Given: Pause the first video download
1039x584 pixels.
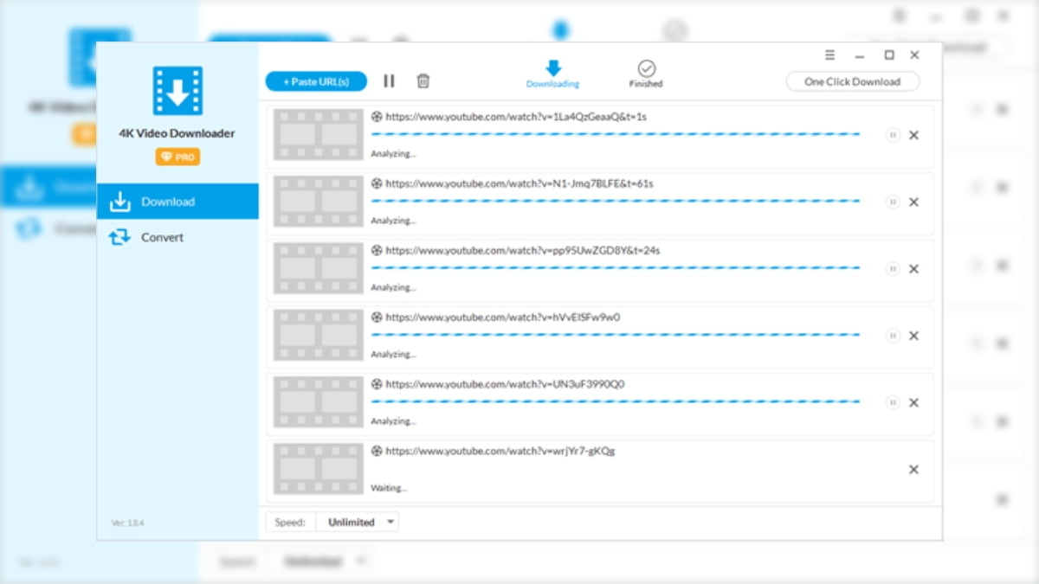Looking at the screenshot, I should click(892, 135).
